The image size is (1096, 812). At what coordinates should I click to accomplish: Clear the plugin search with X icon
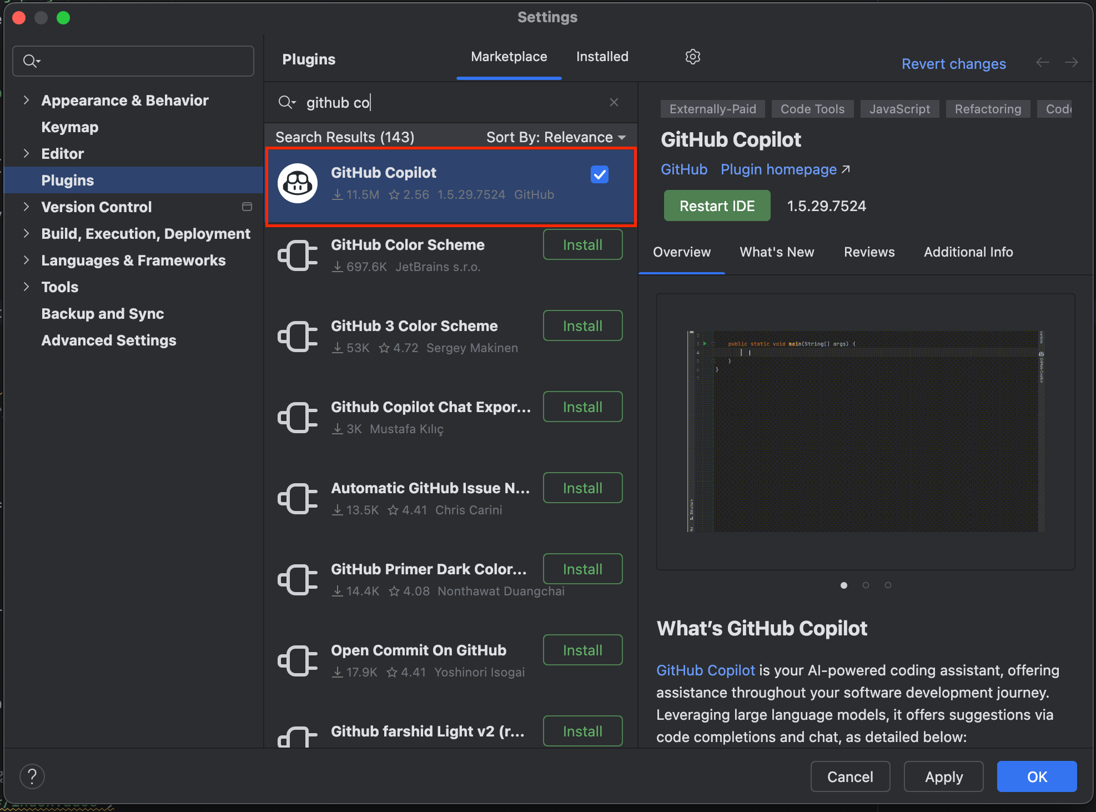614,102
